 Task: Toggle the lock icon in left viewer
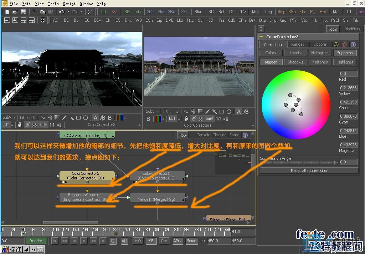pos(20,125)
